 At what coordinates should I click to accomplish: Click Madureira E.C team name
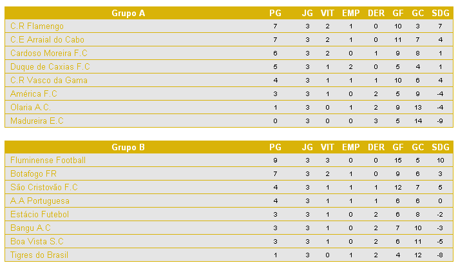pos(37,121)
